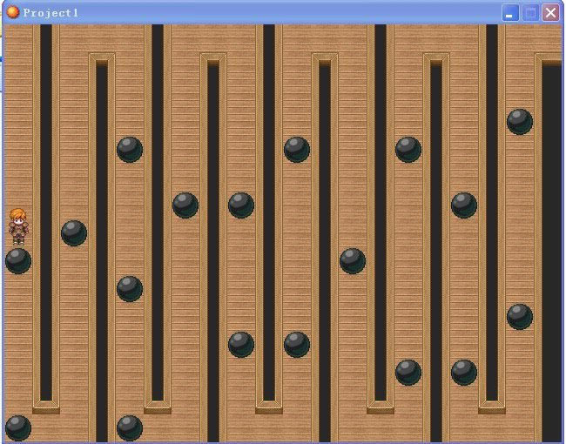This screenshot has width=566, height=444.
Task: Select the upper ball in the third corridor
Action: pyautogui.click(x=130, y=149)
